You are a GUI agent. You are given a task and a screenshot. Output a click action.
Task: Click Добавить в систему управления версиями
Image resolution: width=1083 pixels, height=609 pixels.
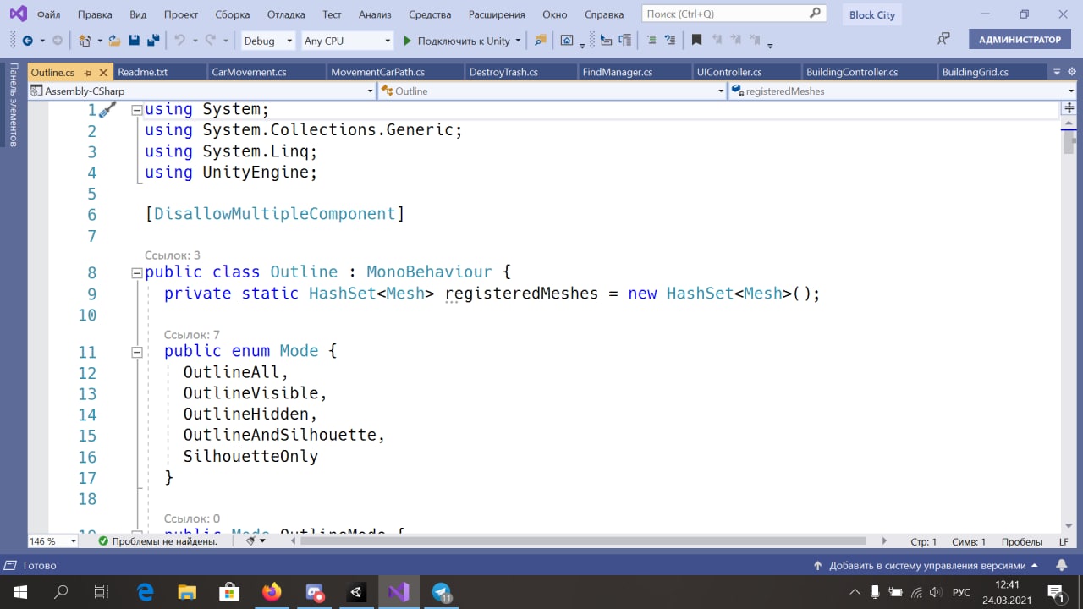click(x=926, y=565)
